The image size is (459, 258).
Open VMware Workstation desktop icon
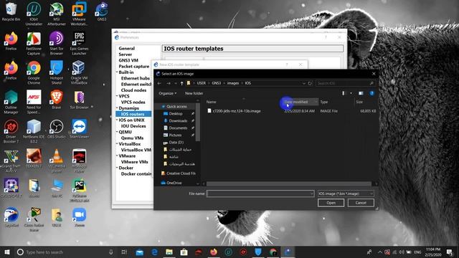(x=79, y=14)
